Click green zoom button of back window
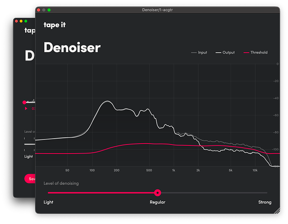The image size is (288, 224). 26,21
